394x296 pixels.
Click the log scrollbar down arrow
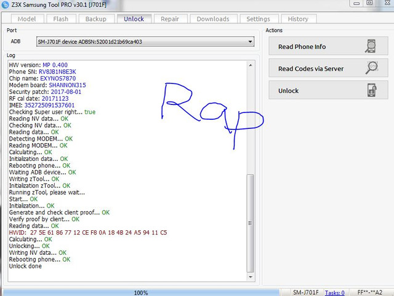coord(251,277)
